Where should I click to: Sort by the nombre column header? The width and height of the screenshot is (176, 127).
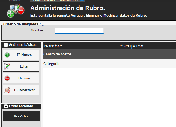coord(53,46)
